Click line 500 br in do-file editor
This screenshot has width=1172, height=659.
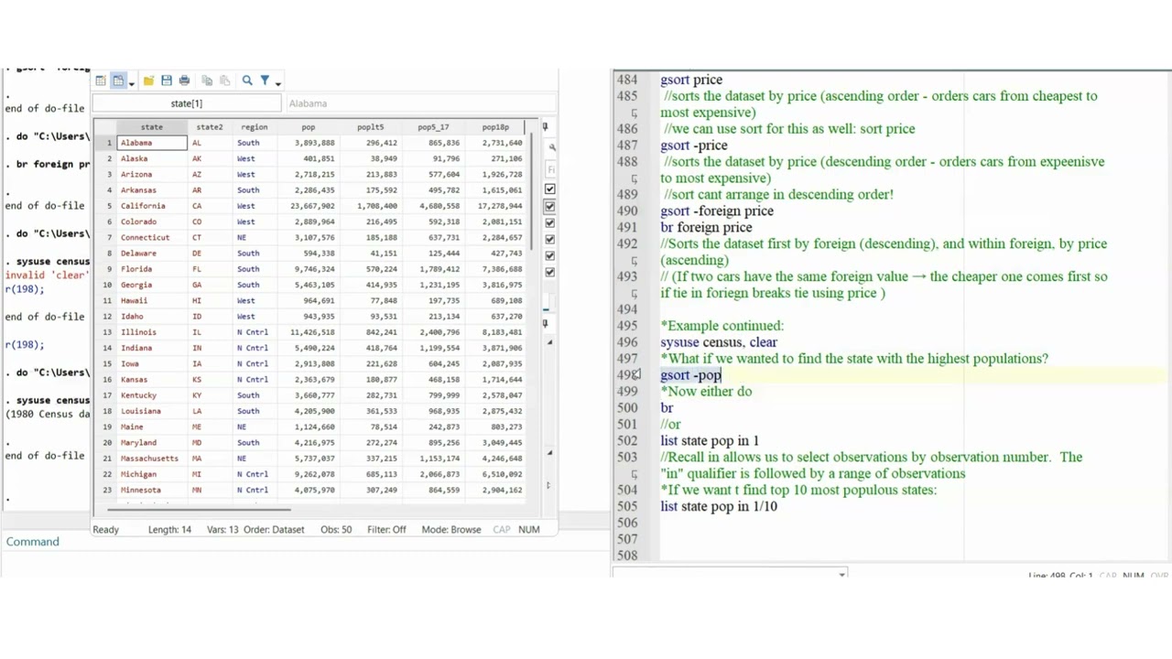click(667, 408)
